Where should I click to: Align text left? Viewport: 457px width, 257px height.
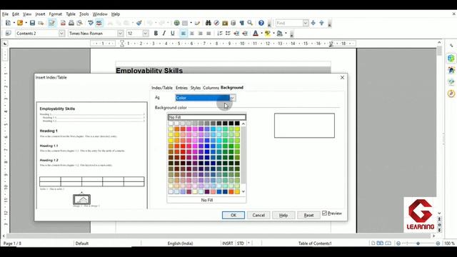tap(184, 34)
